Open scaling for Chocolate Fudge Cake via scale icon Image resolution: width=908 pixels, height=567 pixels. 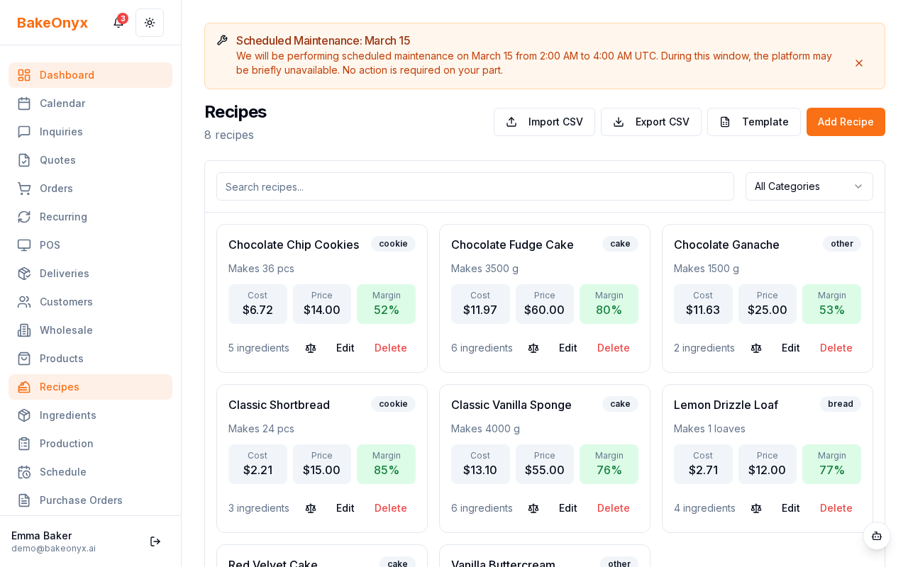coord(533,348)
